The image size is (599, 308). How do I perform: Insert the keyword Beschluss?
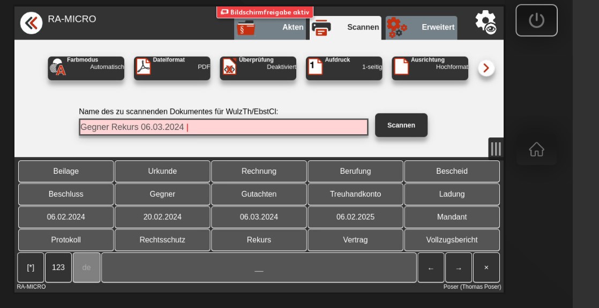tap(66, 194)
